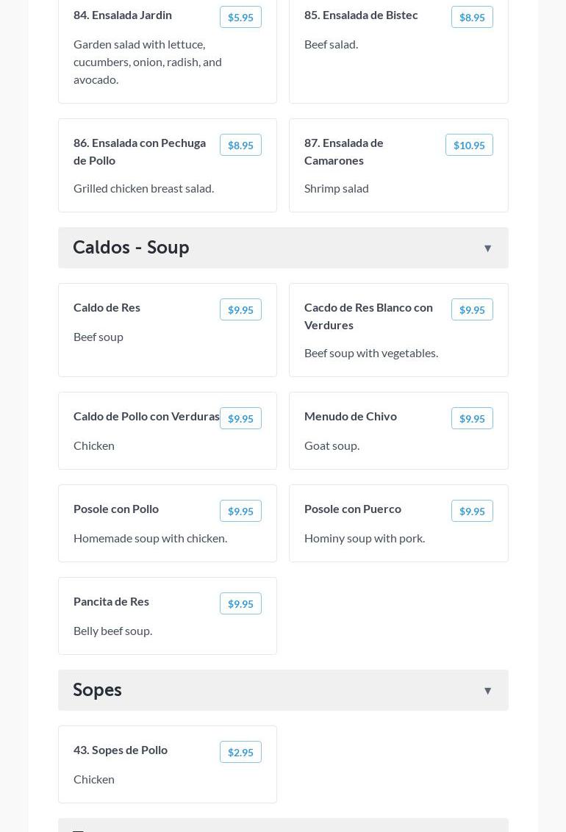
Task: Click price of Cacdo de Res Blanco
Action: [472, 309]
